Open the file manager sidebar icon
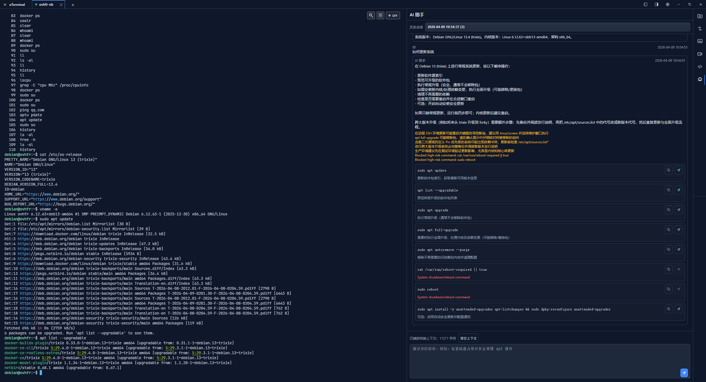 700,16
